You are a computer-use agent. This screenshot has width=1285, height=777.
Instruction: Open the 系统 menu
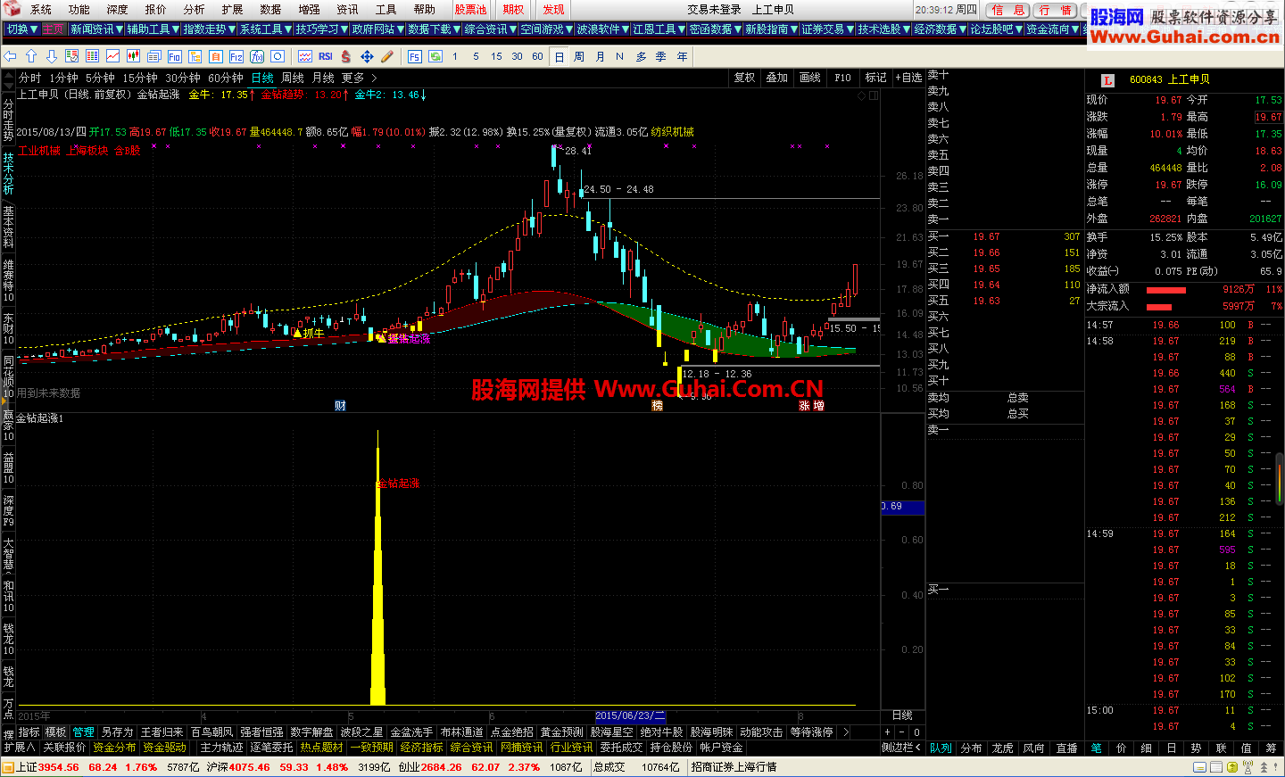(x=41, y=10)
